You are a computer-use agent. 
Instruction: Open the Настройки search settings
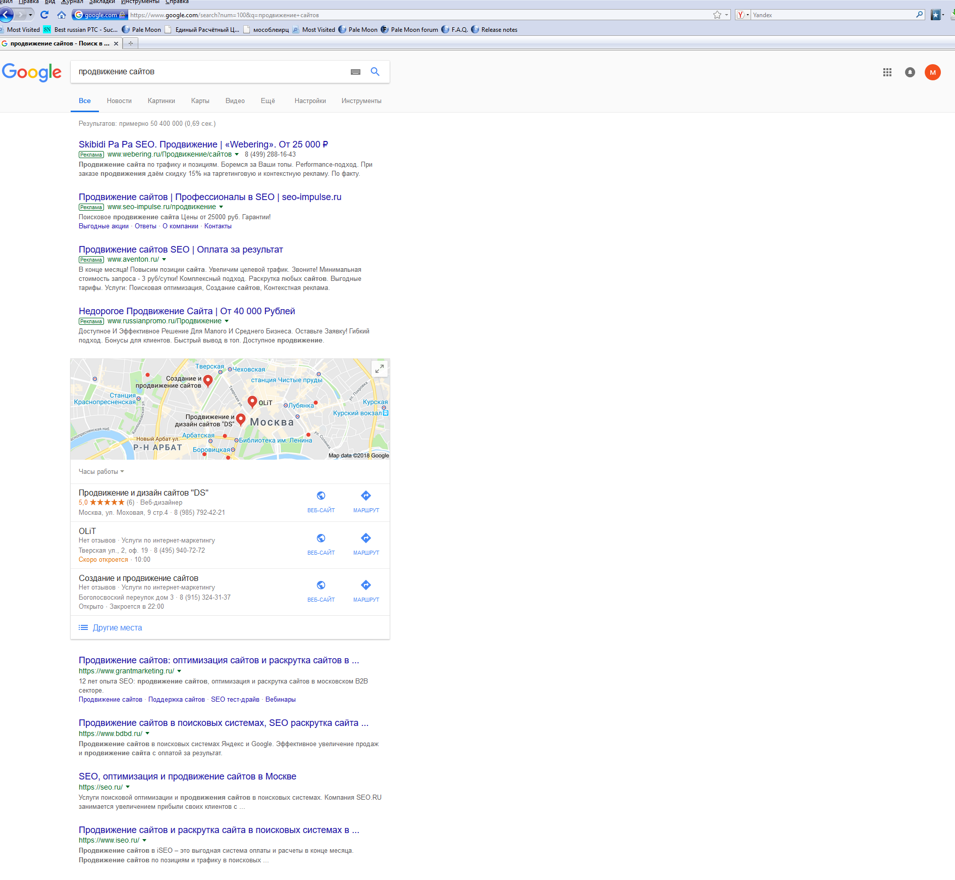point(310,101)
